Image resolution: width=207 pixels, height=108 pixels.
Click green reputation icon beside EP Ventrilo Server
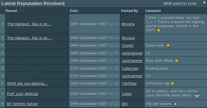pos(3,104)
